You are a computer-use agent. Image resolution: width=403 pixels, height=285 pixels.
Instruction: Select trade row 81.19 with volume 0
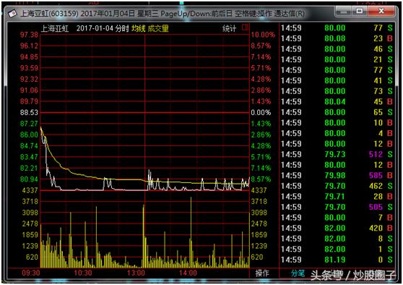(x=337, y=260)
